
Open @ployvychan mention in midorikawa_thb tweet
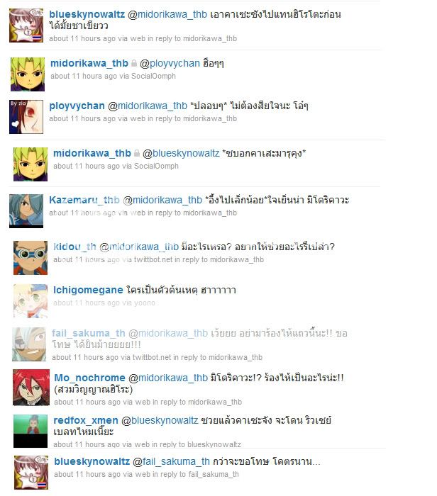(170, 63)
